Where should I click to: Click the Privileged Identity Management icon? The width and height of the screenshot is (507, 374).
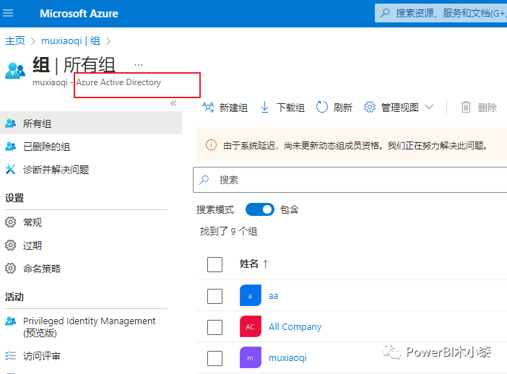point(10,321)
